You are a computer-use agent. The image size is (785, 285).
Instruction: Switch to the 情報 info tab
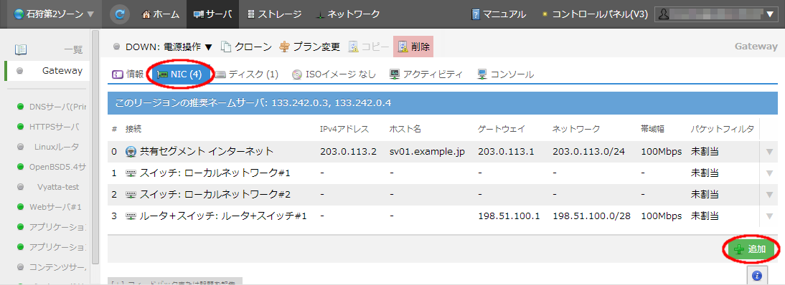coord(128,74)
